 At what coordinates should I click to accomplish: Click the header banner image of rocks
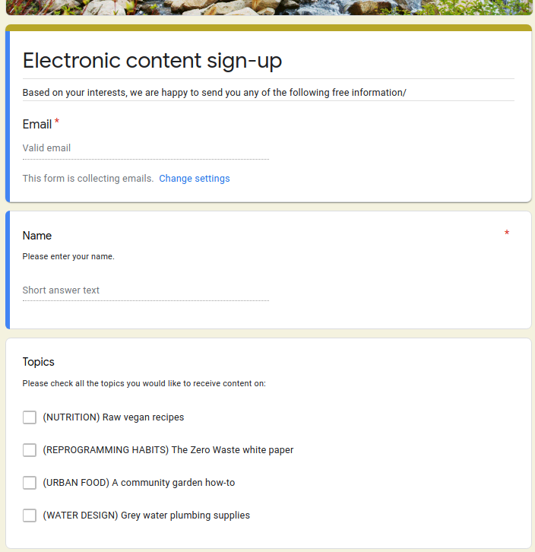[269, 8]
